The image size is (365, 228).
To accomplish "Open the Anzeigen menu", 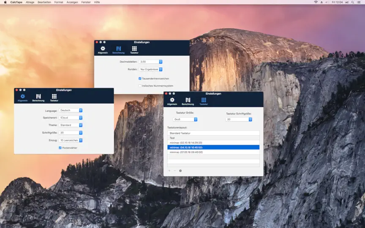I will [72, 2].
